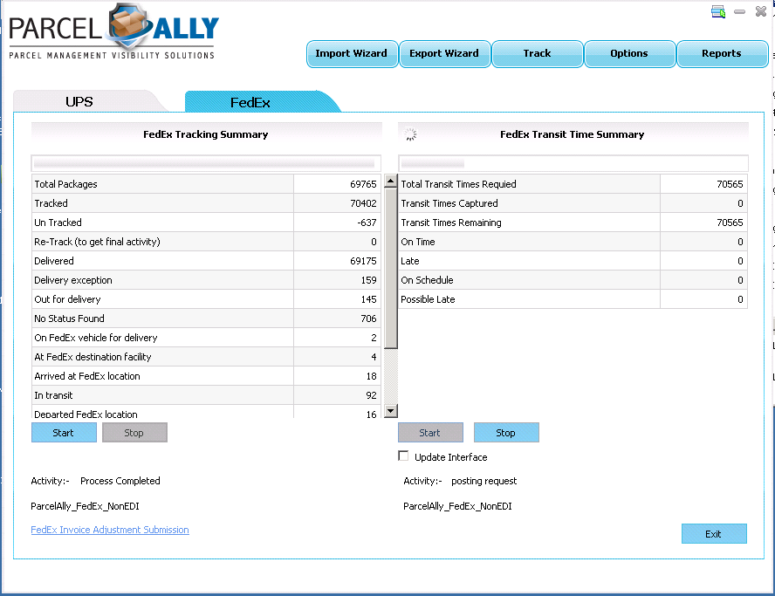The image size is (775, 596).
Task: Click the list selector icon near the minimize button
Action: tap(718, 11)
